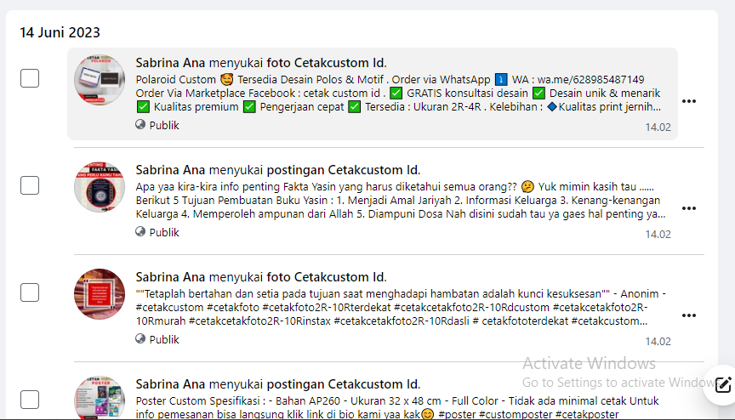Screen dimensions: 735x420
Task: Click 'Publik' label on Polaroid entry
Action: (x=164, y=126)
